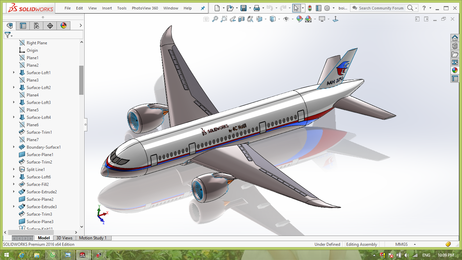Save the assembly with the floppy icon
The width and height of the screenshot is (462, 260).
click(x=243, y=8)
